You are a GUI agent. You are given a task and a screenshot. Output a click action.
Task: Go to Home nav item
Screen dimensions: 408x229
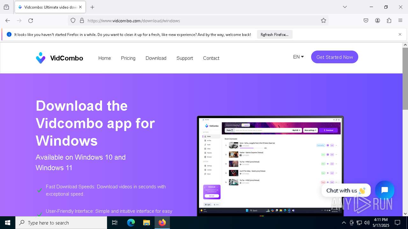105,58
